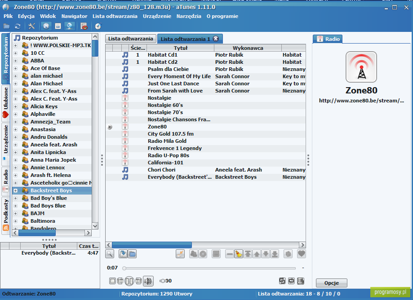Close the Lista odtwarzania 1 tab
Image resolution: width=413 pixels, height=300 pixels.
216,39
